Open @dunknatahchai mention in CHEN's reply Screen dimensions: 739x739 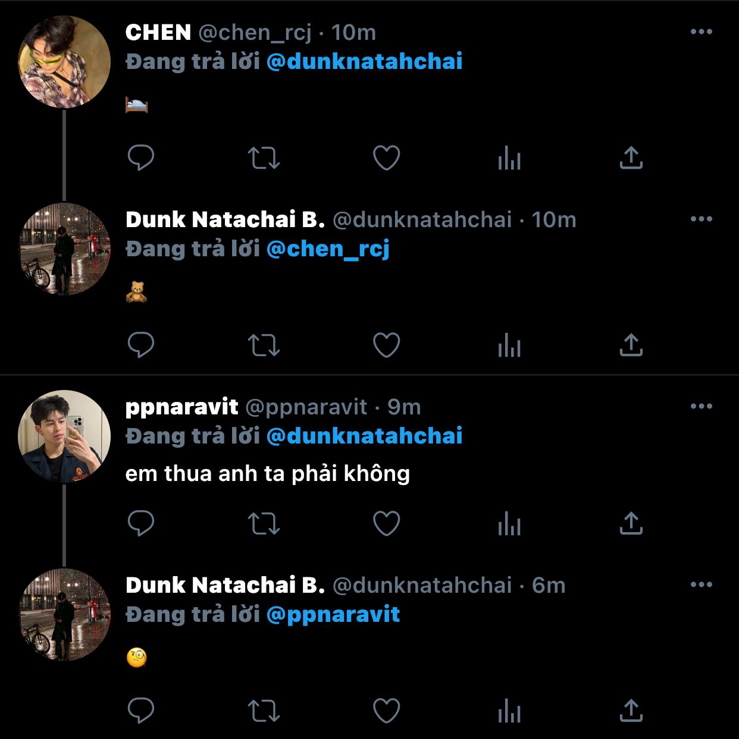pos(364,62)
